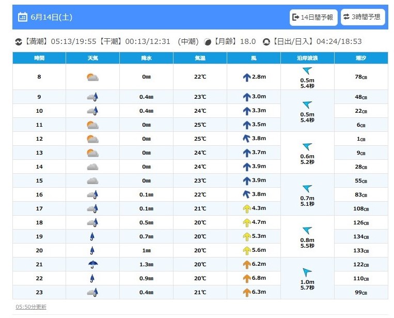Click the 04:24/18:53 sunrise sunset time
Image resolution: width=394 pixels, height=318 pixels.
coord(339,41)
